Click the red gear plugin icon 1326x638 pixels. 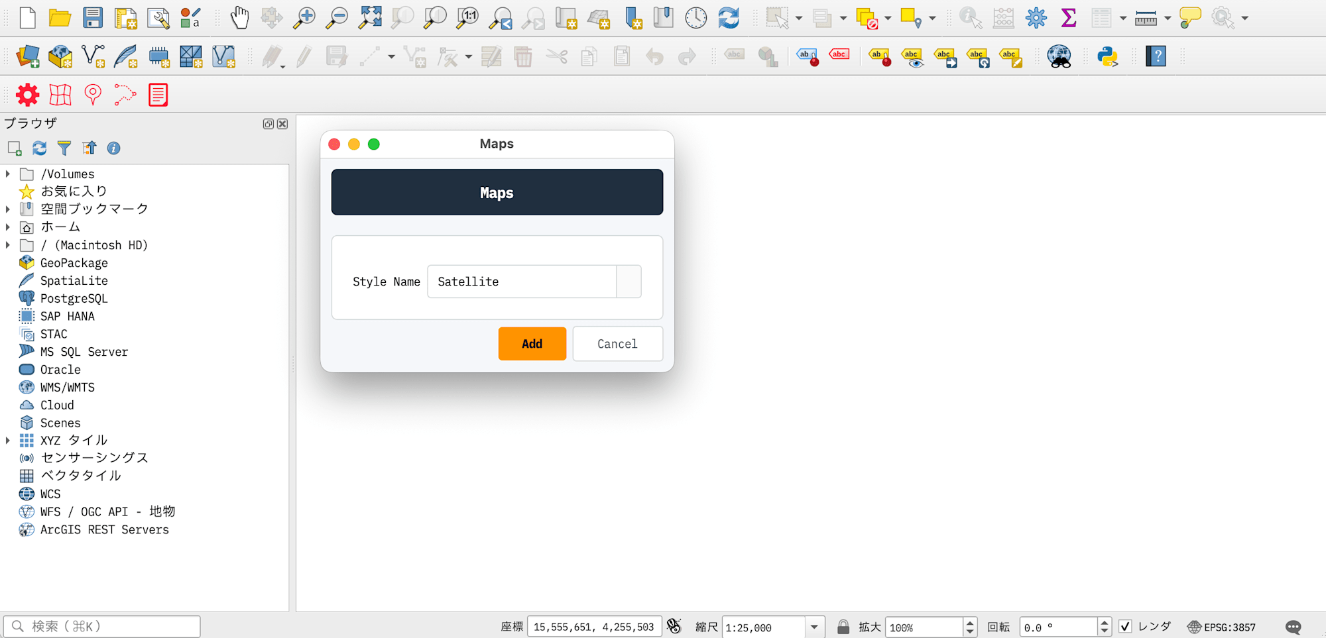(x=28, y=95)
